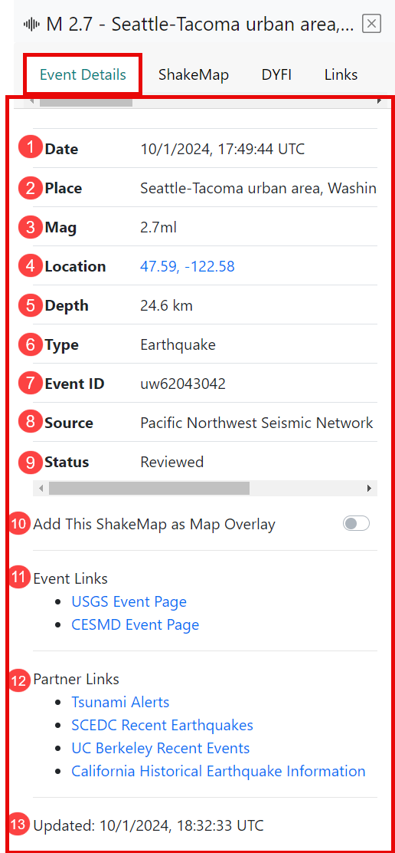Select the depth value 24.6 km
Screen dimensions: 395x853
(167, 306)
